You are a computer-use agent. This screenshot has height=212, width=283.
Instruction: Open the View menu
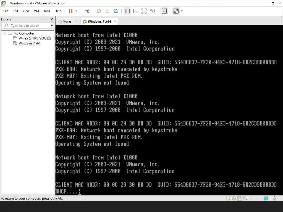[26, 11]
